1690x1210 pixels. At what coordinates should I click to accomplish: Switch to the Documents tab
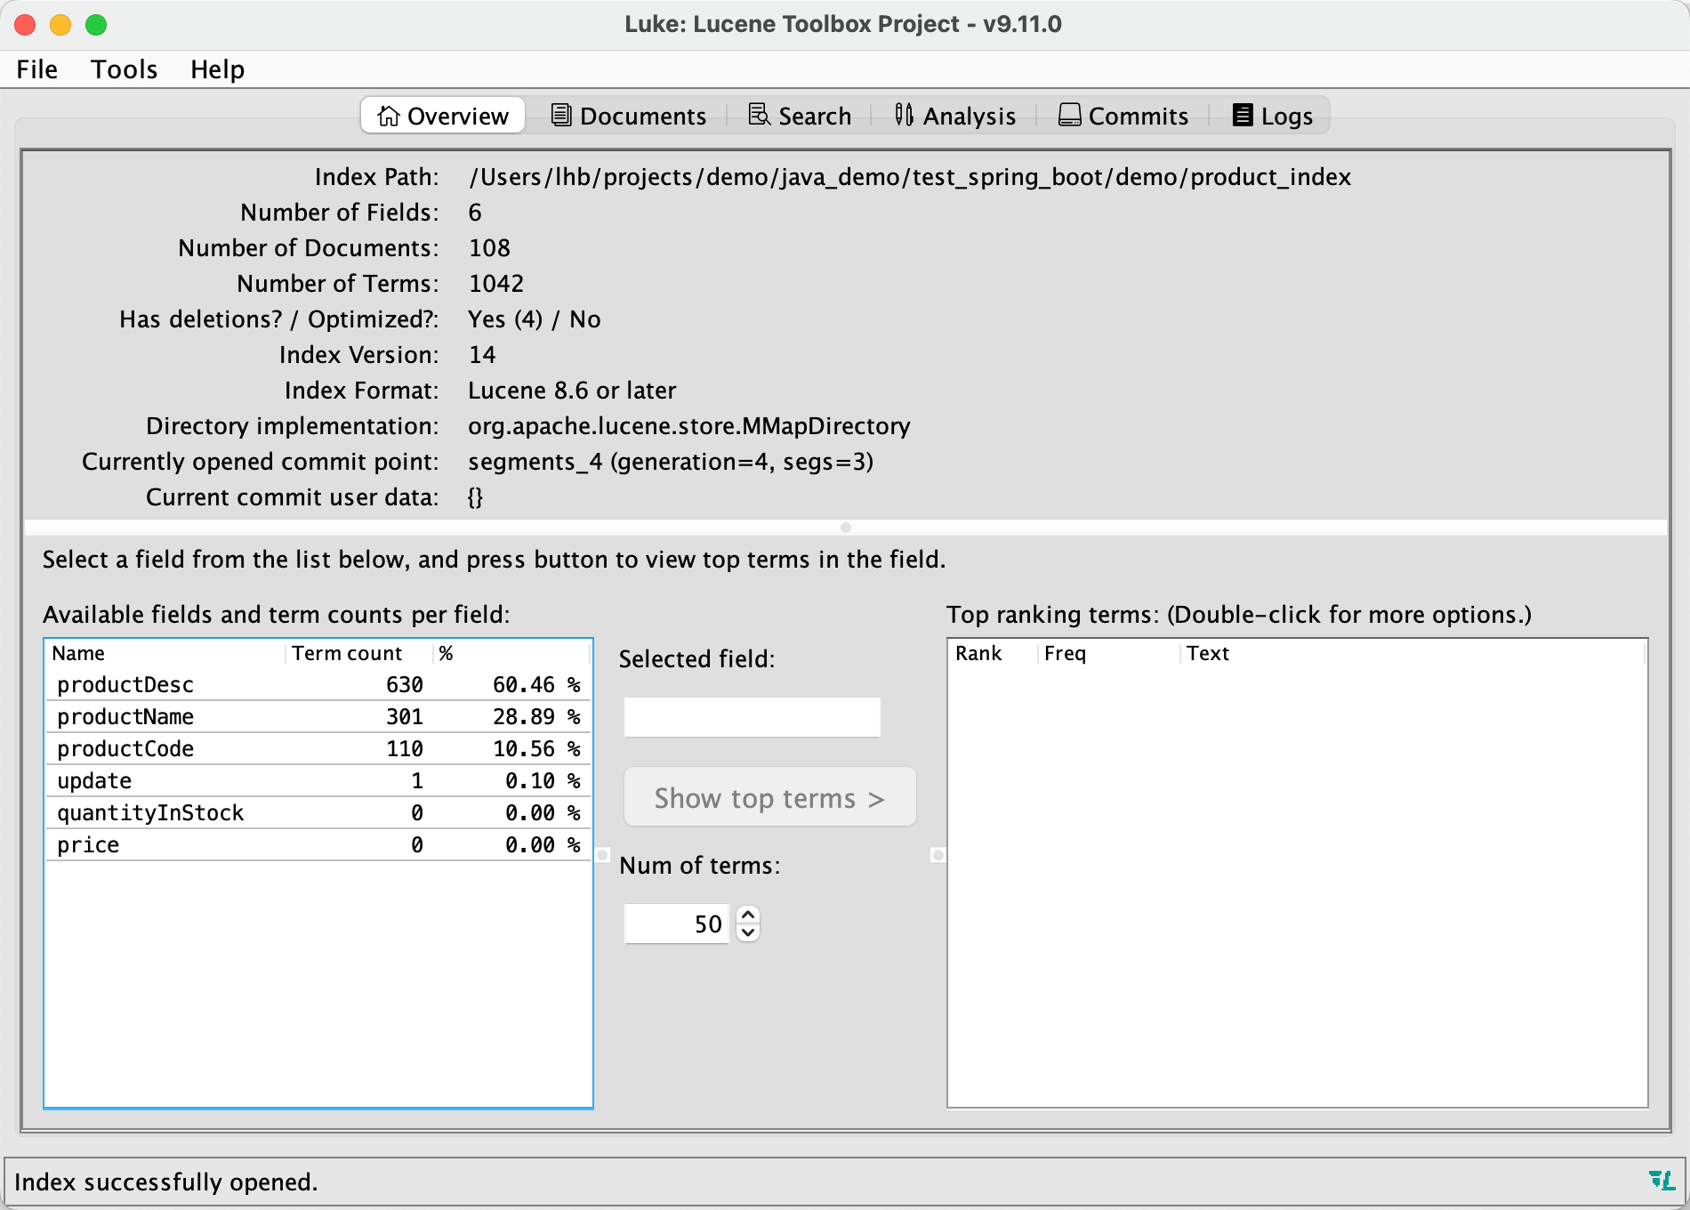[629, 116]
